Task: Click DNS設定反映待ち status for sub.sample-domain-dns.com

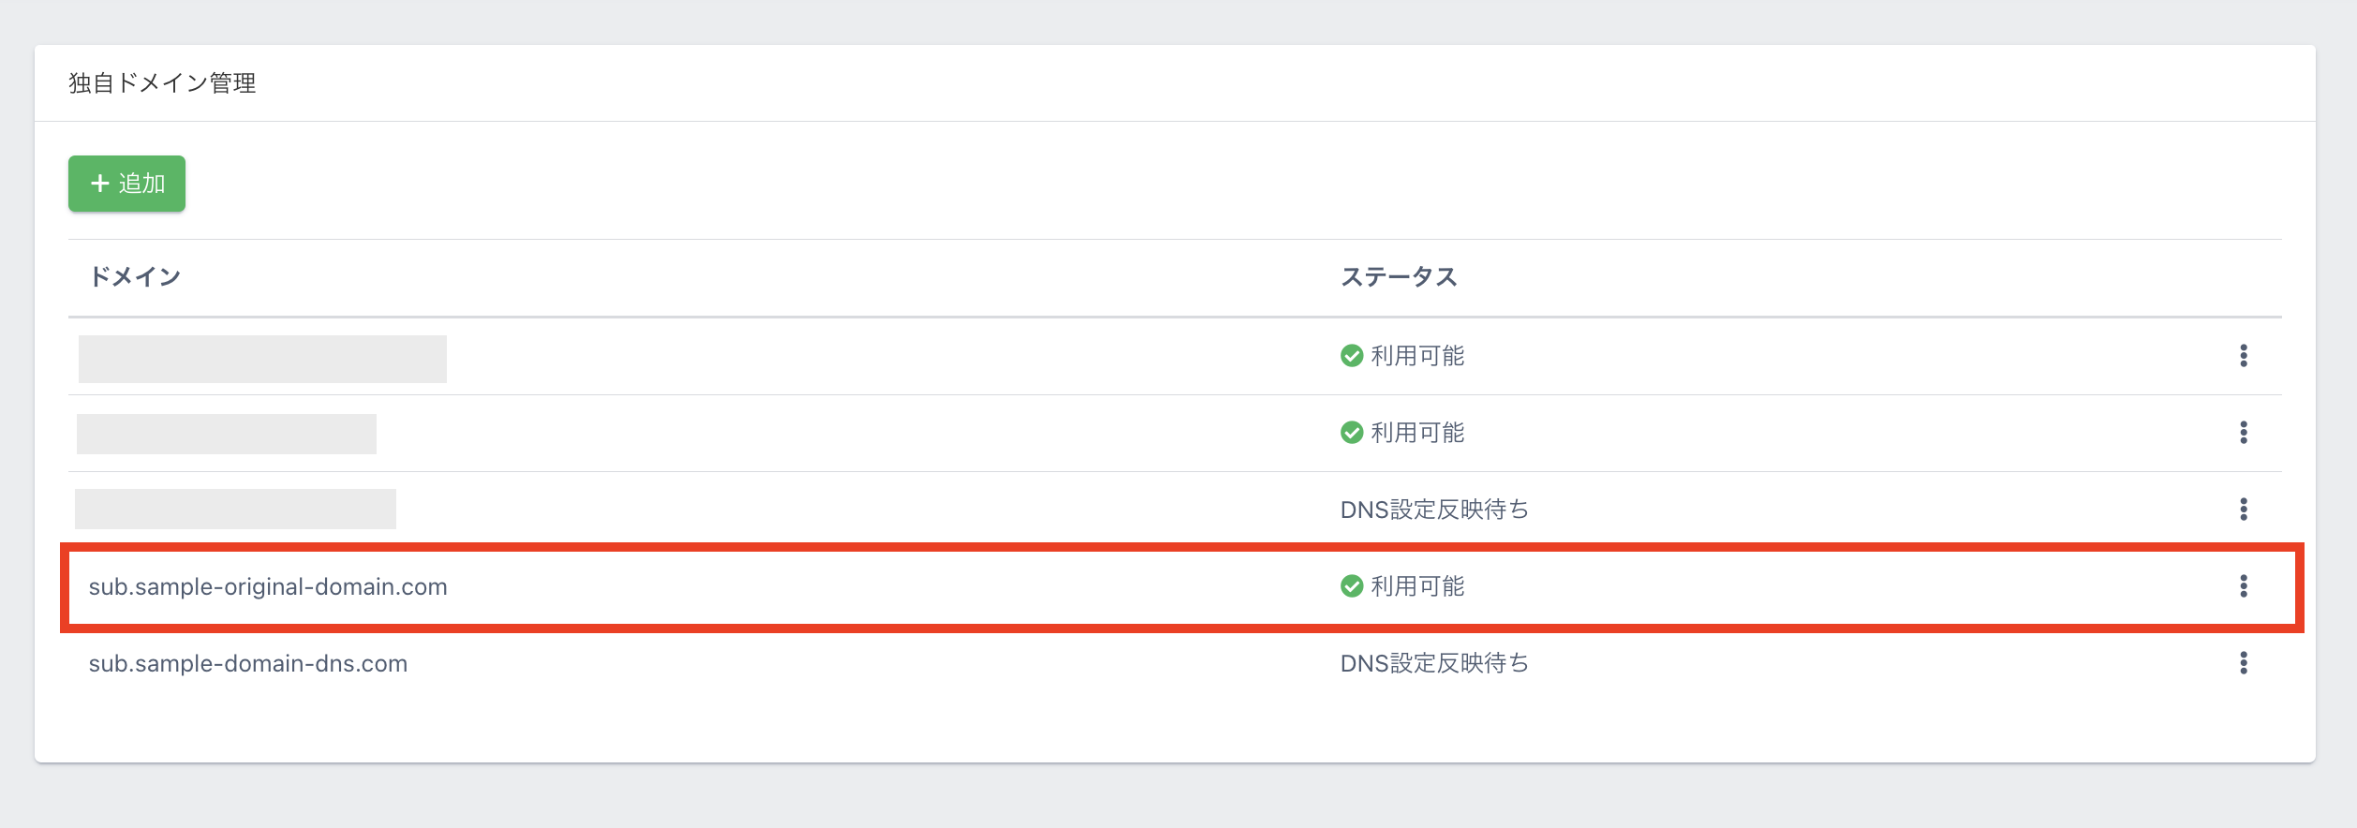Action: (x=1434, y=663)
